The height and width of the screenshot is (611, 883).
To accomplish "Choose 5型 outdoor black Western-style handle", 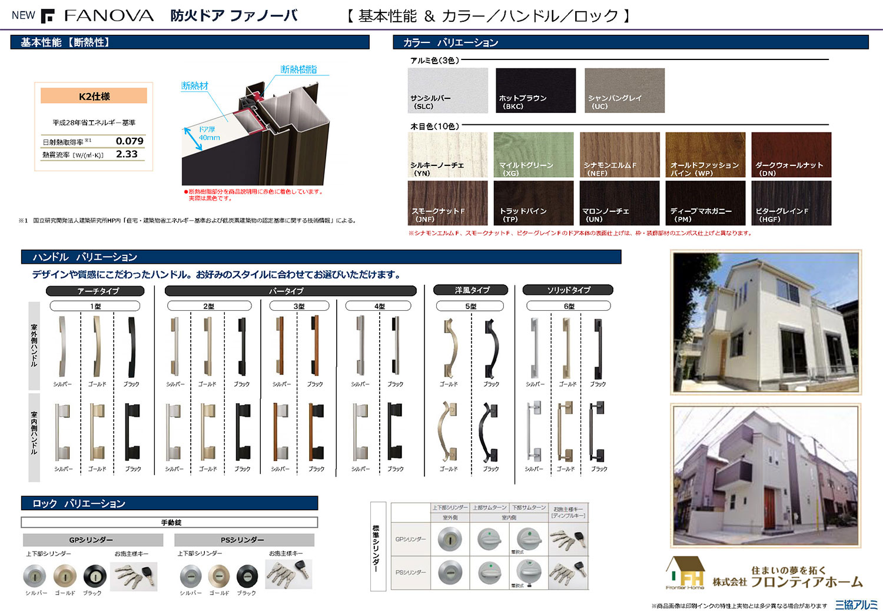I will [492, 348].
